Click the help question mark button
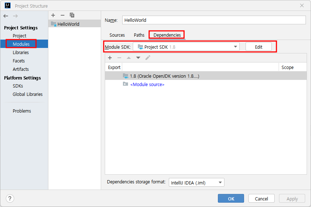Image resolution: width=311 pixels, height=207 pixels. point(10,198)
